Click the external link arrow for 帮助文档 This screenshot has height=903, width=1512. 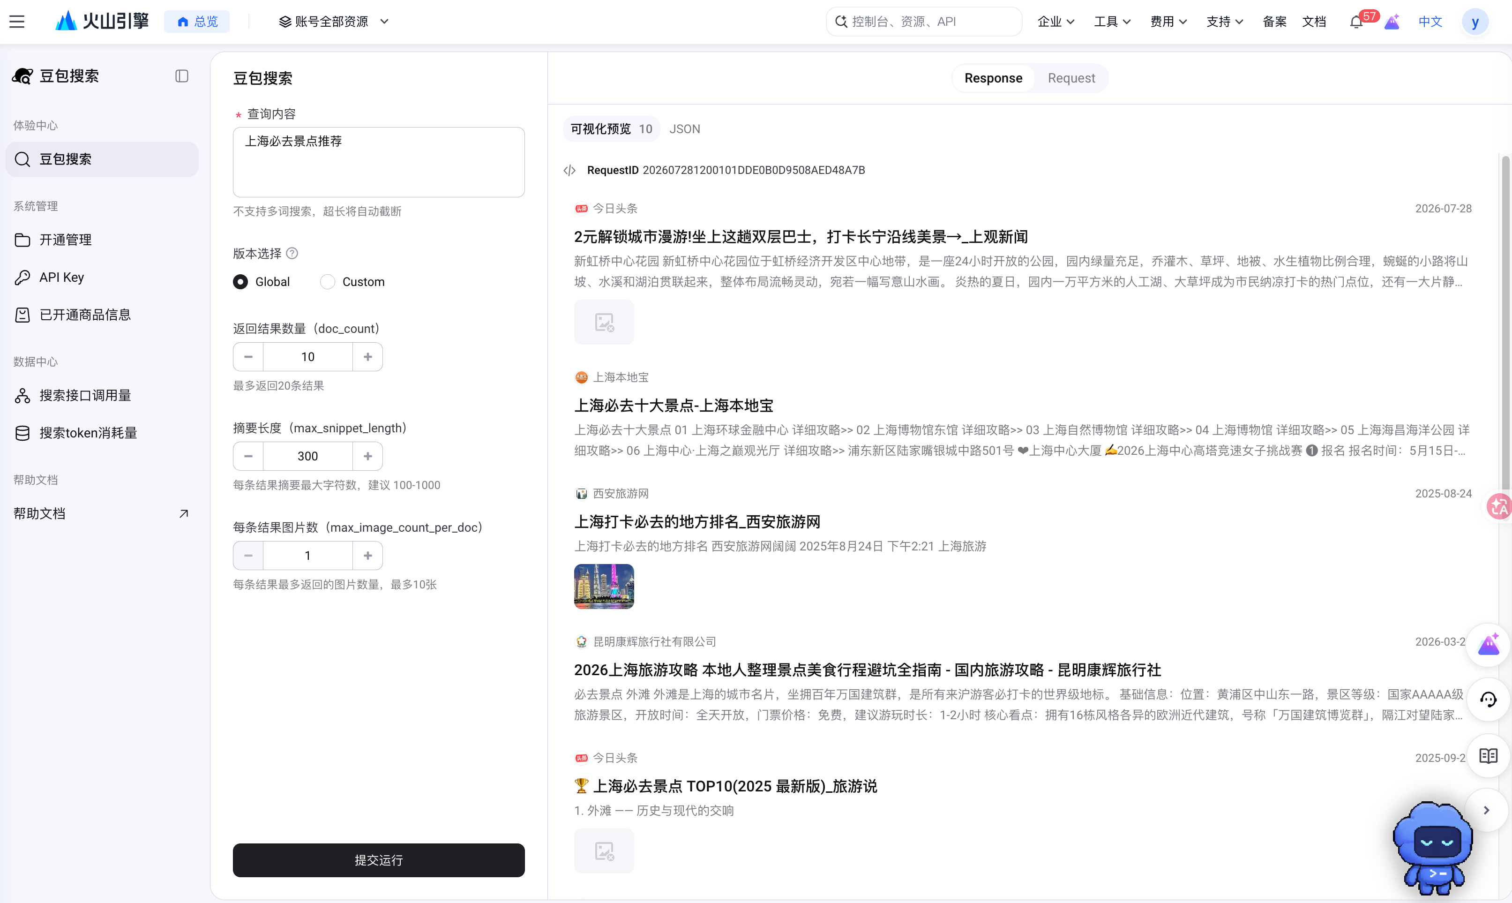184,513
